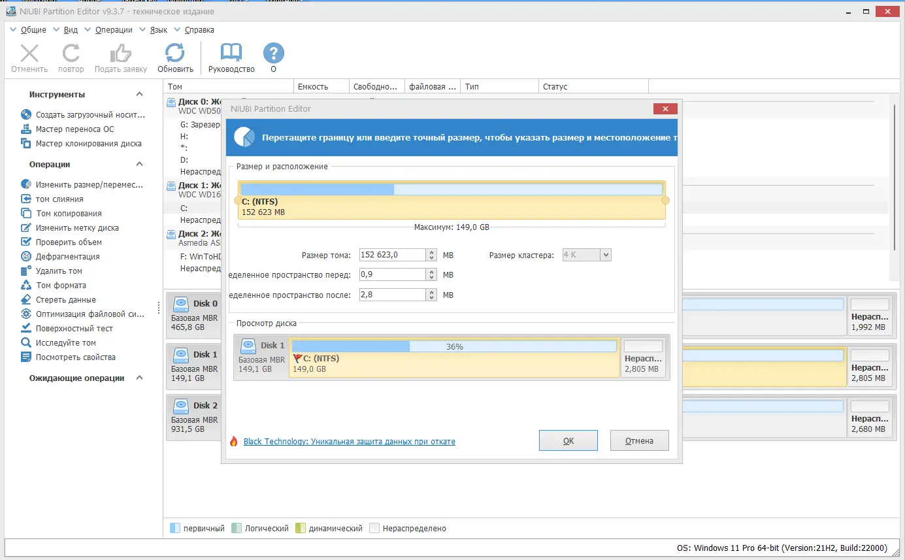The width and height of the screenshot is (905, 560).
Task: Choose Удалить том operation
Action: point(52,271)
